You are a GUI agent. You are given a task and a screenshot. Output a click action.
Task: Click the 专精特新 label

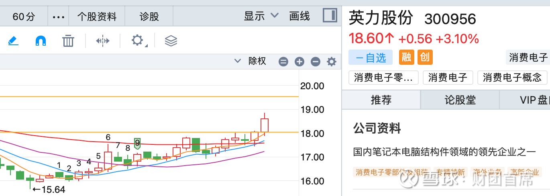pyautogui.click(x=450, y=172)
